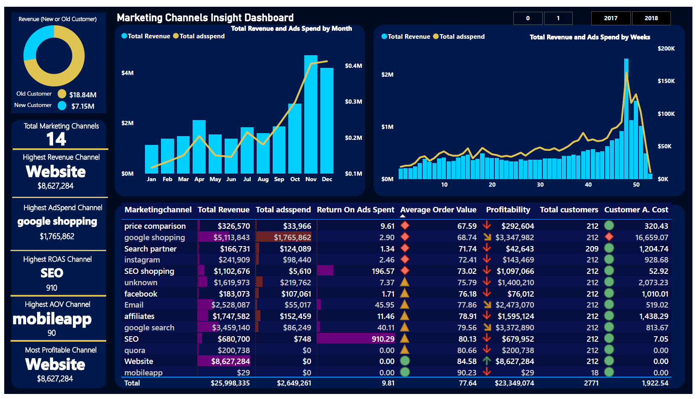
Task: Toggle the slicer button labeled 0
Action: coord(528,18)
